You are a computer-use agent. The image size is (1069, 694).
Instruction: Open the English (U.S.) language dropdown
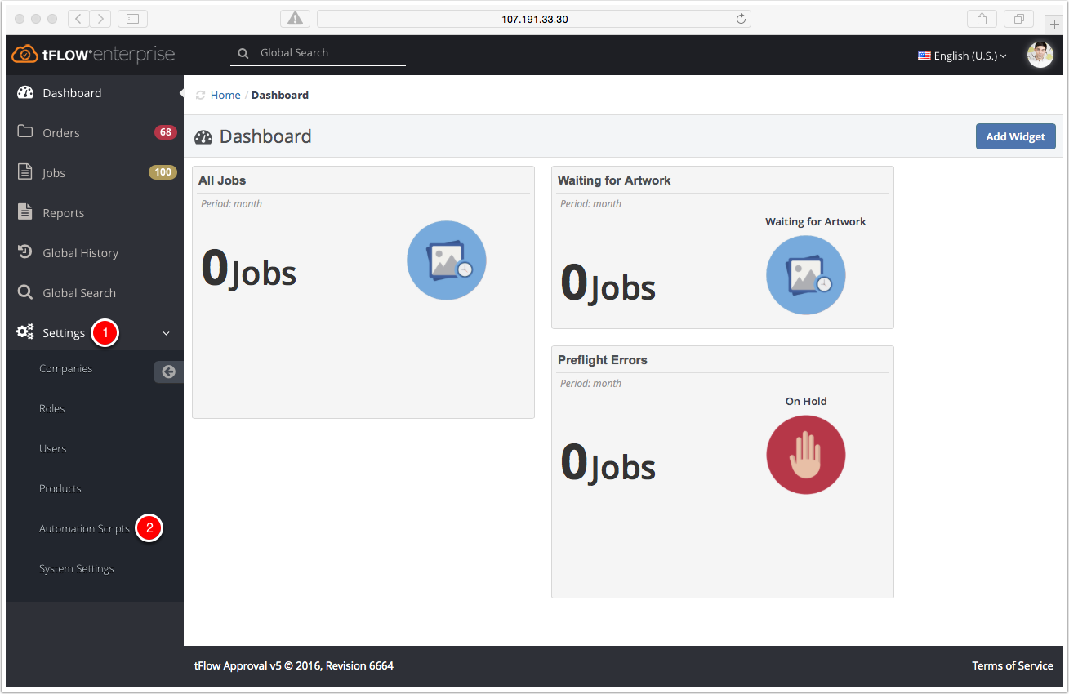(962, 56)
